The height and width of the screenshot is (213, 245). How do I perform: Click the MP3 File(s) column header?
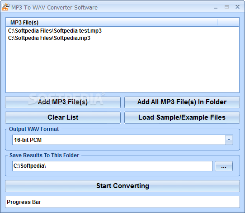click(112, 23)
